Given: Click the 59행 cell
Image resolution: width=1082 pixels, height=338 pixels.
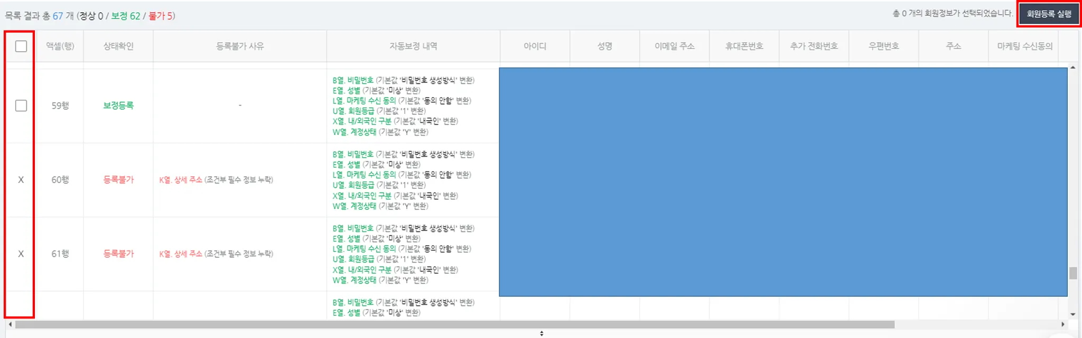Looking at the screenshot, I should pos(60,105).
